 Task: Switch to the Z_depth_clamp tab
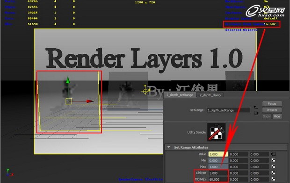tap(210, 95)
